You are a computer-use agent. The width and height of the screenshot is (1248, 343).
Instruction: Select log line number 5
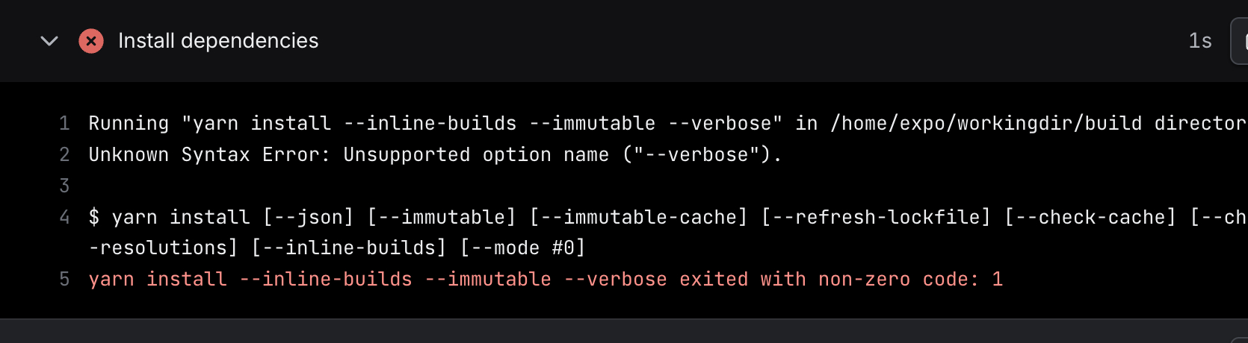point(64,279)
